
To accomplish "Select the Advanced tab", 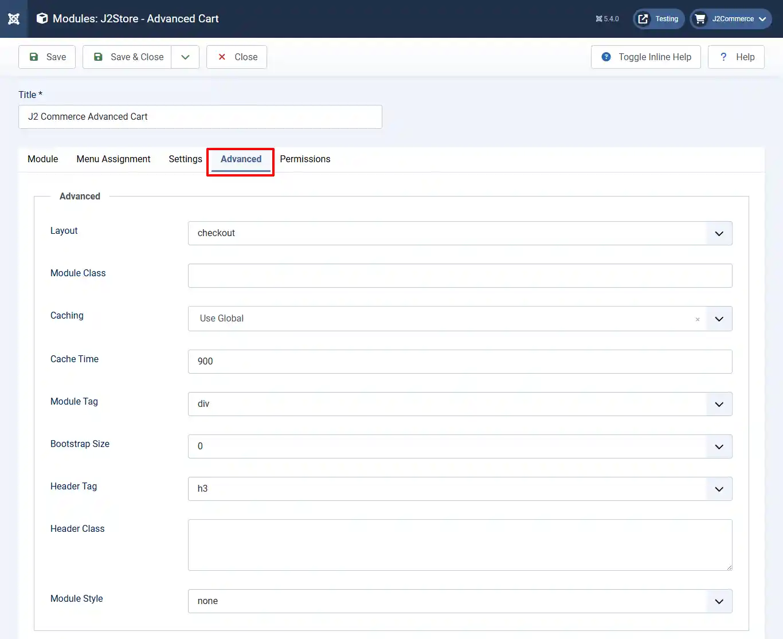I will click(x=241, y=159).
